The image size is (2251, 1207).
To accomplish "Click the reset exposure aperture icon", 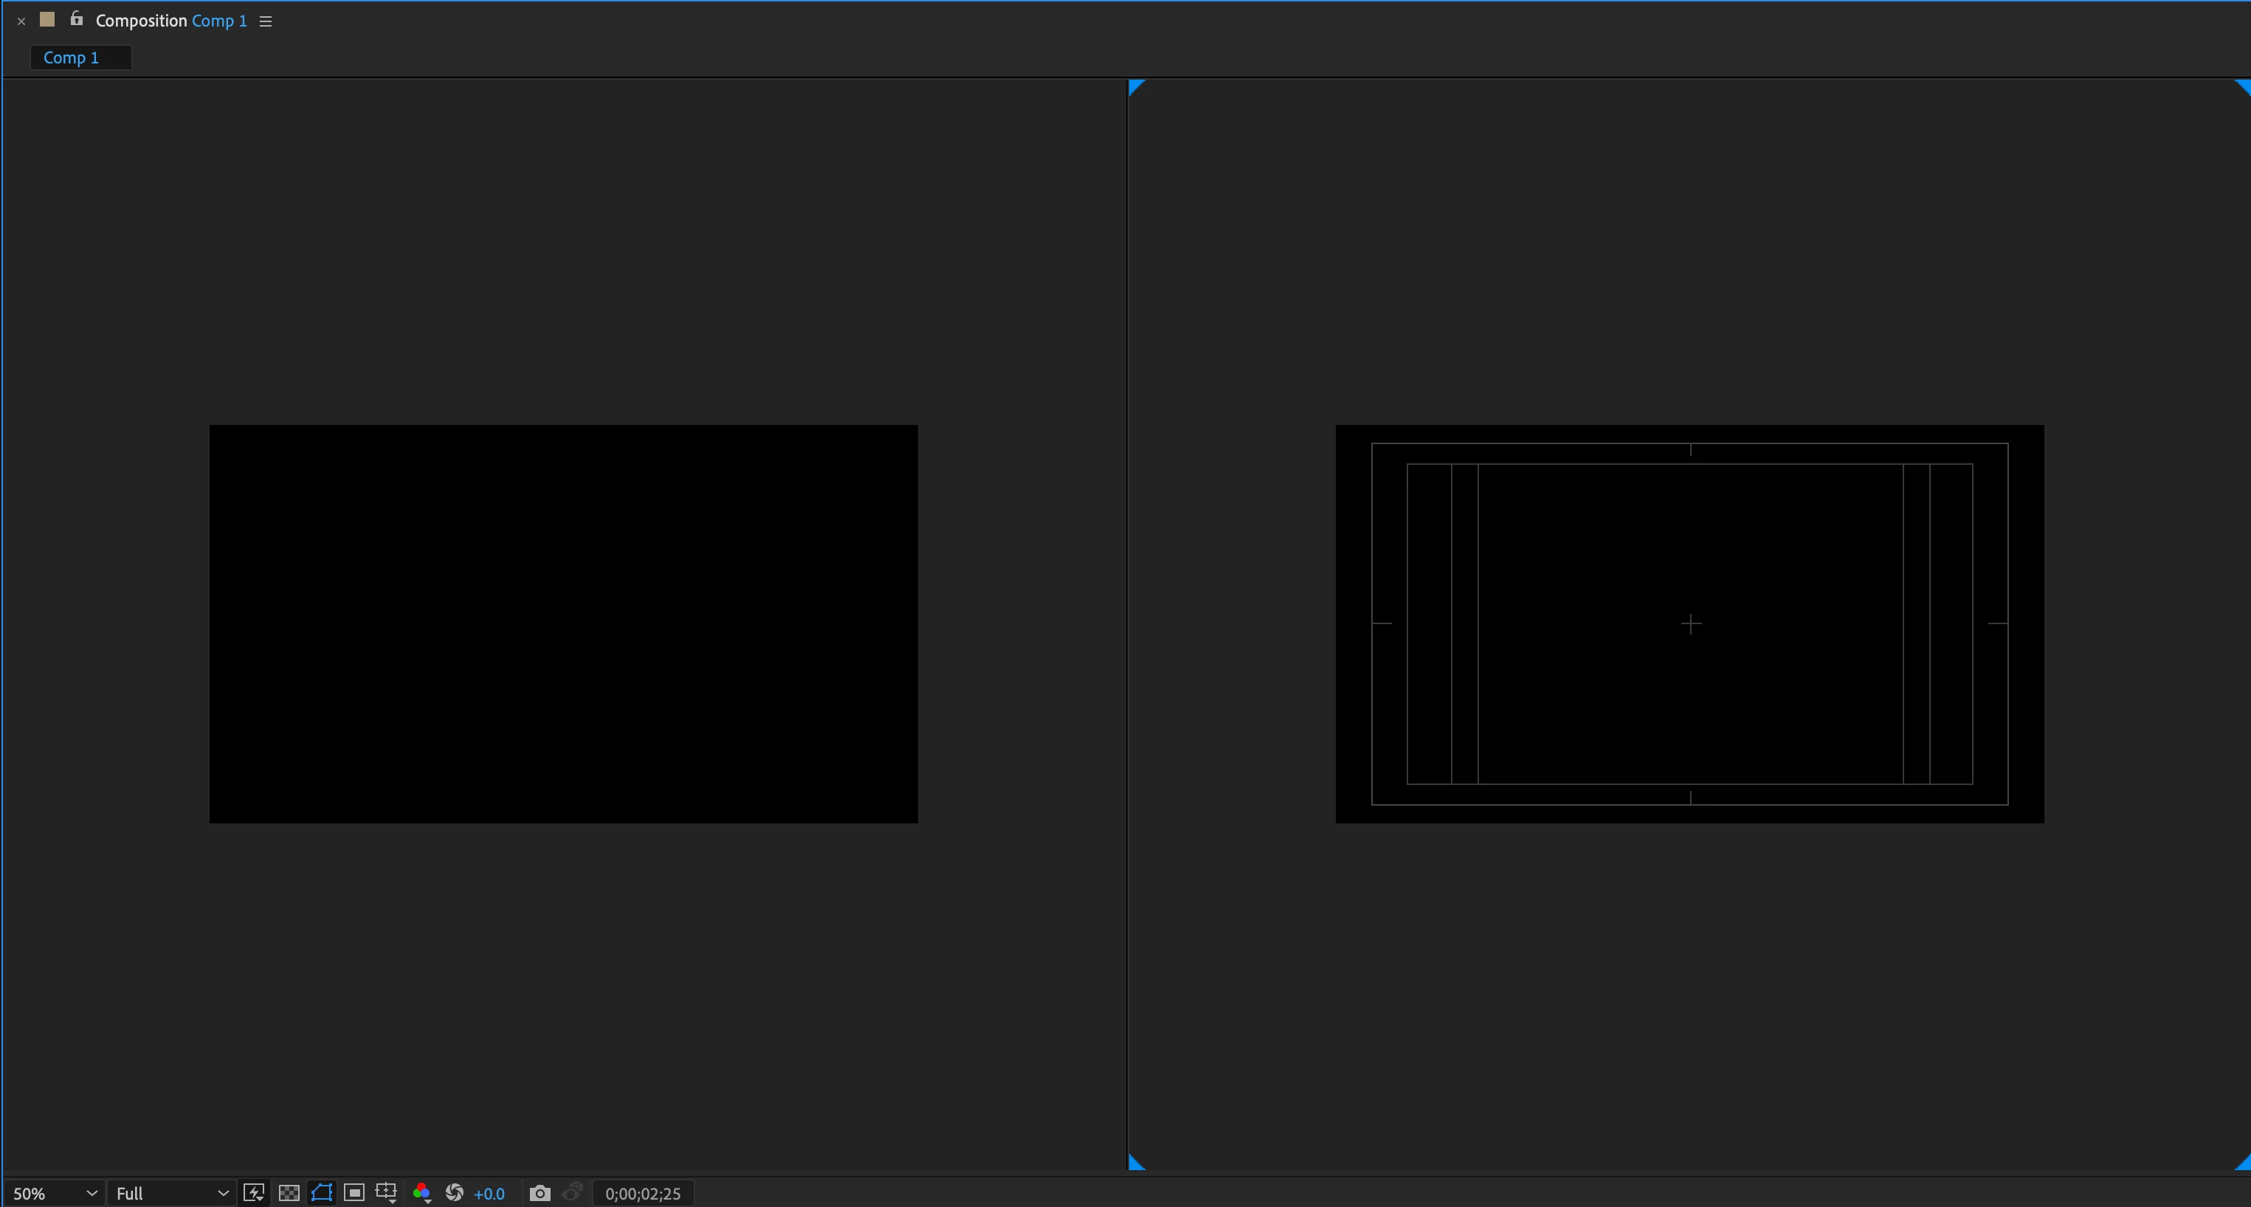I will 455,1193.
